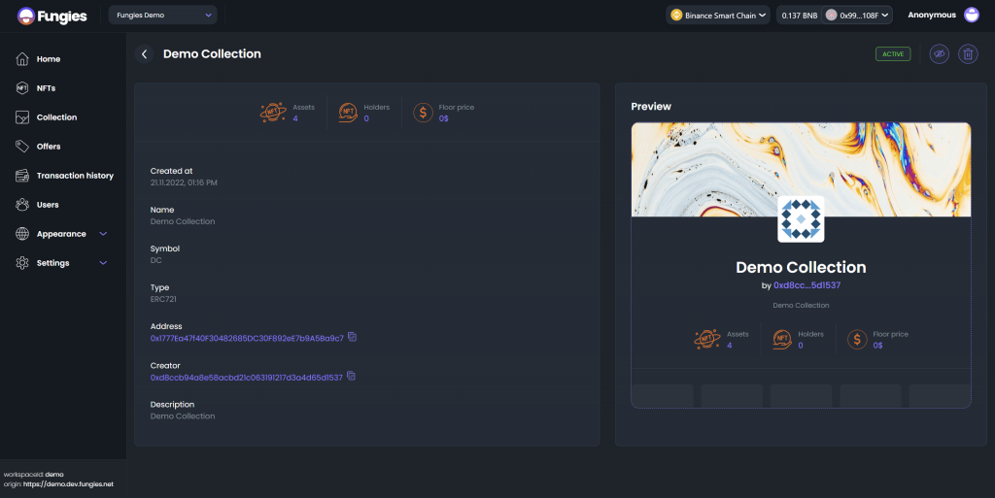Click the Binance Smart Chain coin icon
This screenshot has height=498, width=995.
[x=676, y=15]
